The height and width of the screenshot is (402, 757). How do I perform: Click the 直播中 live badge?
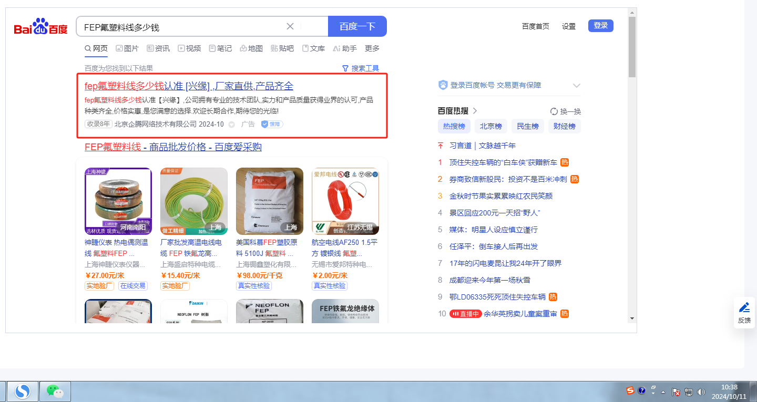pyautogui.click(x=466, y=314)
